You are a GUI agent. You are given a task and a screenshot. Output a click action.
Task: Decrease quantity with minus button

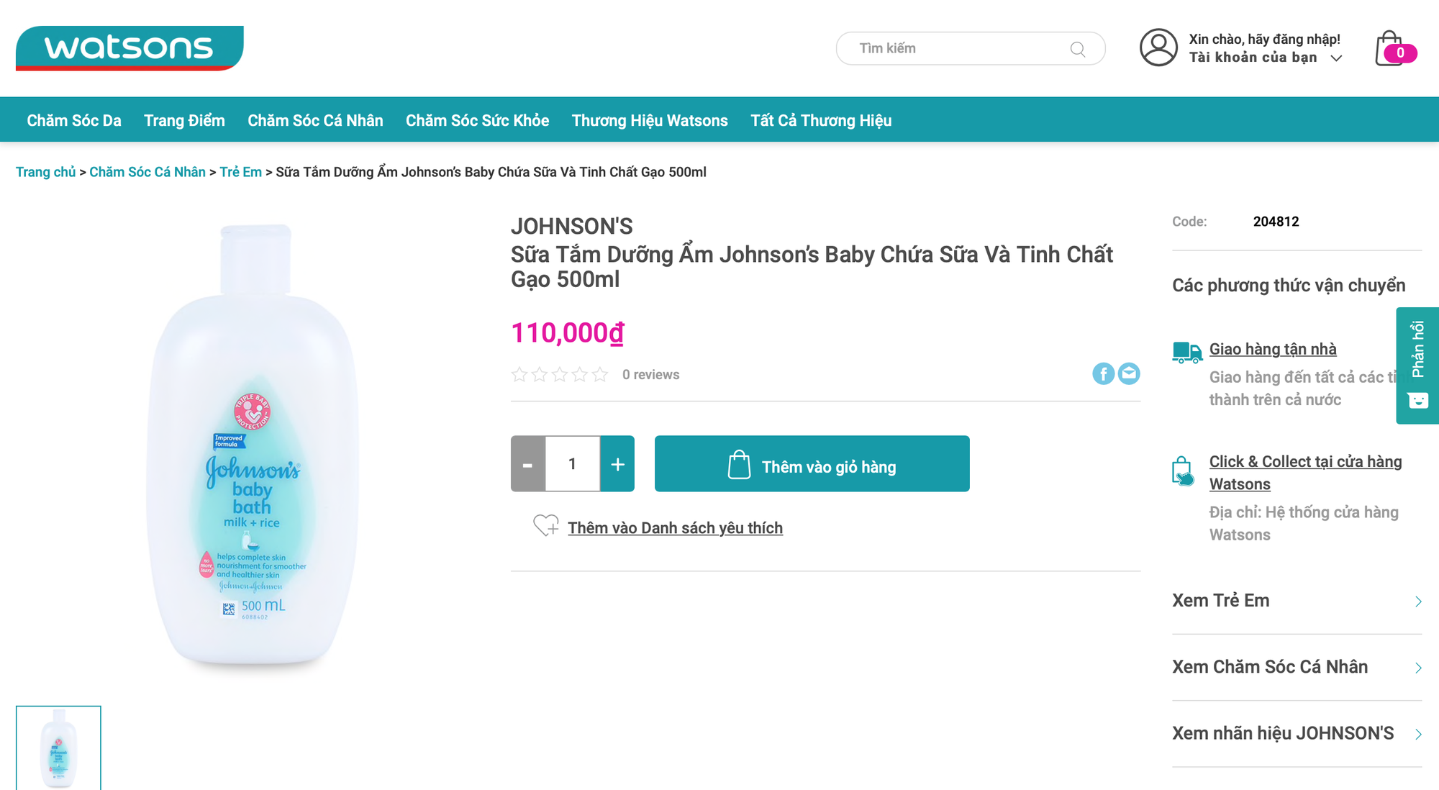528,464
